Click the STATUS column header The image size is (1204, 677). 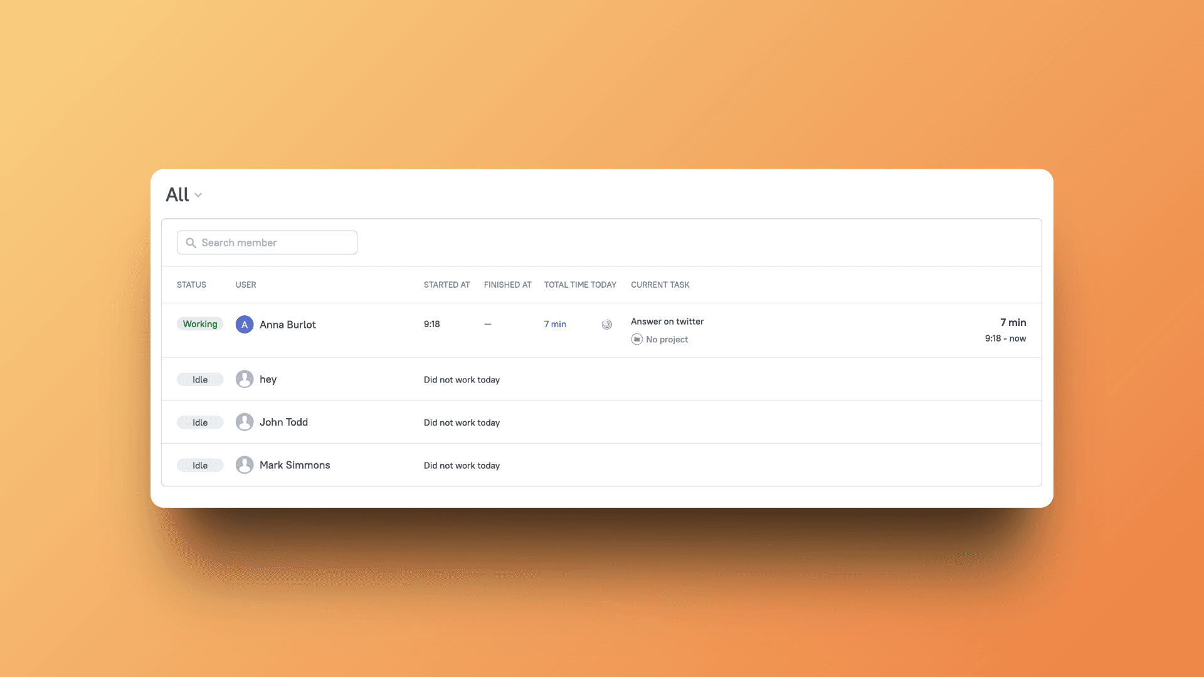tap(191, 285)
